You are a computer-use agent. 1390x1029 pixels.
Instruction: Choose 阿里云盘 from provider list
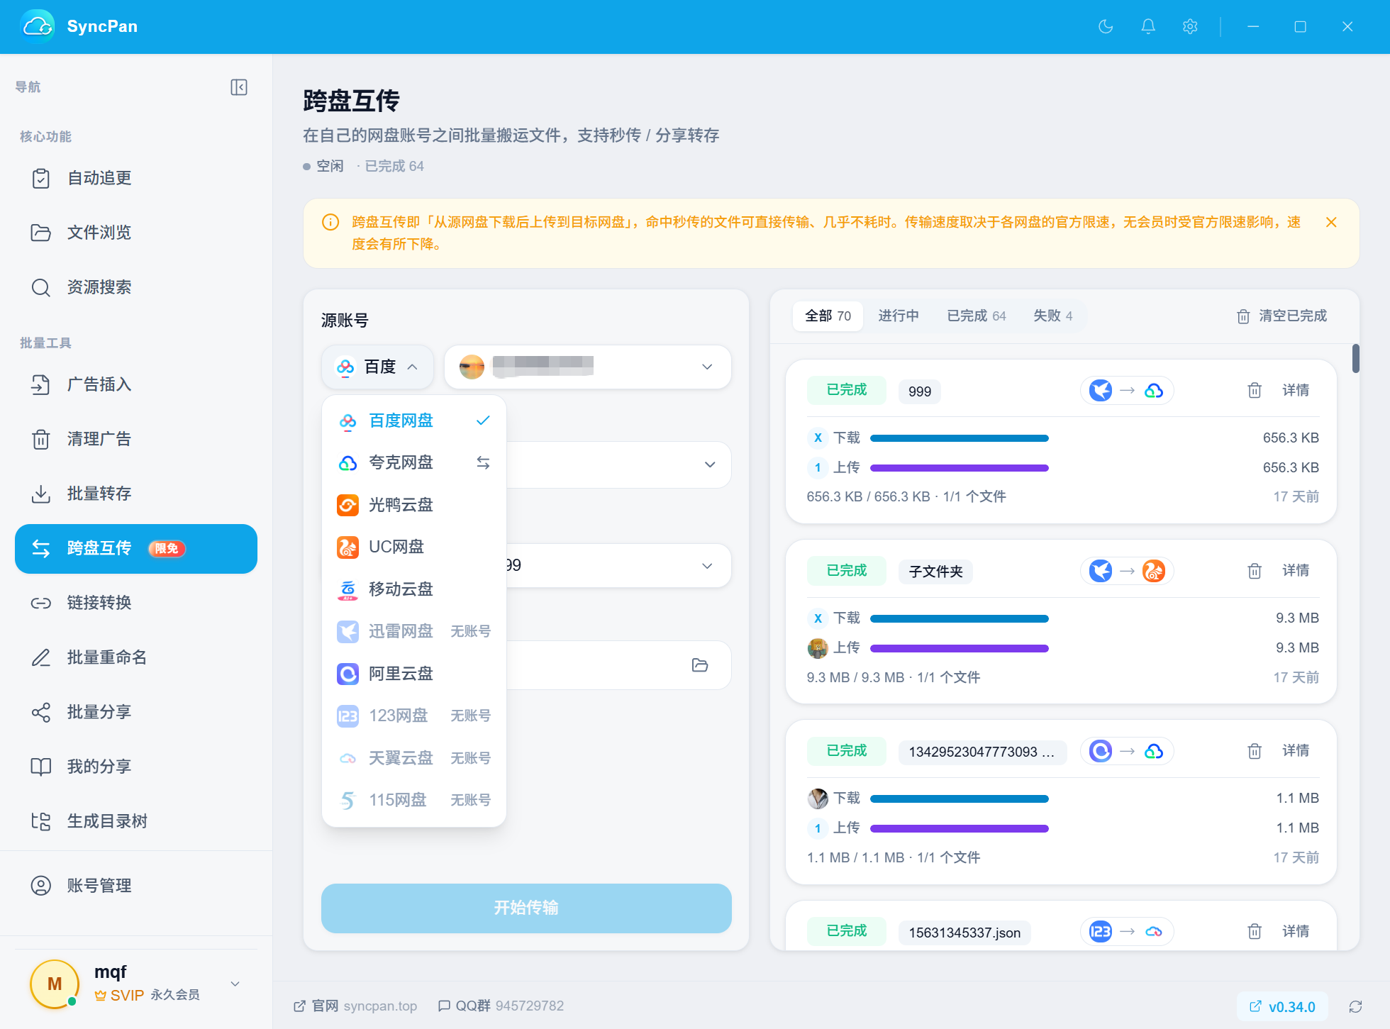[x=414, y=674]
